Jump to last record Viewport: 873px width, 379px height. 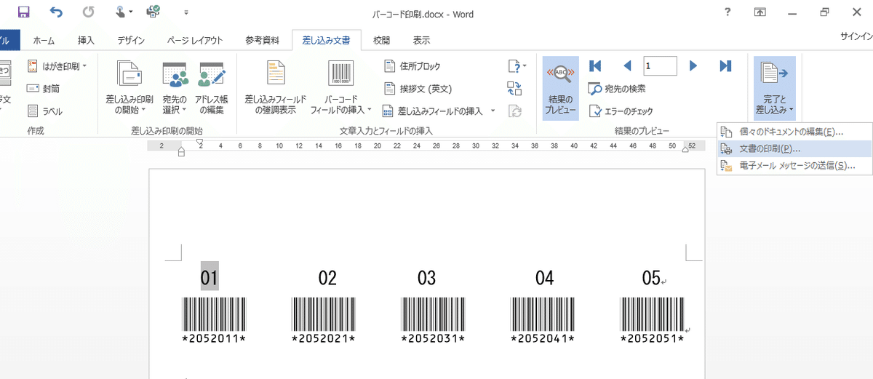725,66
